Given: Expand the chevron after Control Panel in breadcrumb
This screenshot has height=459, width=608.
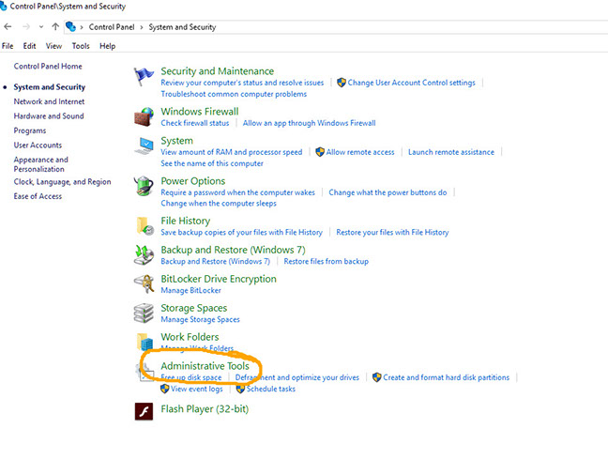Looking at the screenshot, I should tap(142, 27).
